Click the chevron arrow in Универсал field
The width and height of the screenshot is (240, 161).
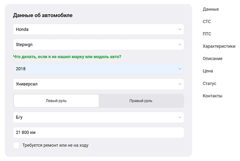point(180,84)
